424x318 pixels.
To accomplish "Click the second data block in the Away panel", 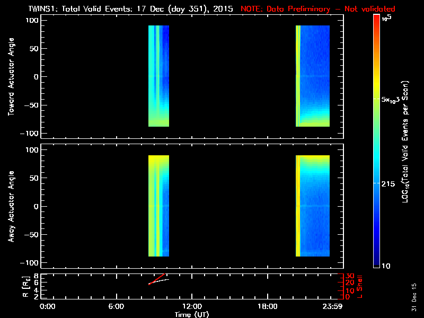I will (x=313, y=206).
